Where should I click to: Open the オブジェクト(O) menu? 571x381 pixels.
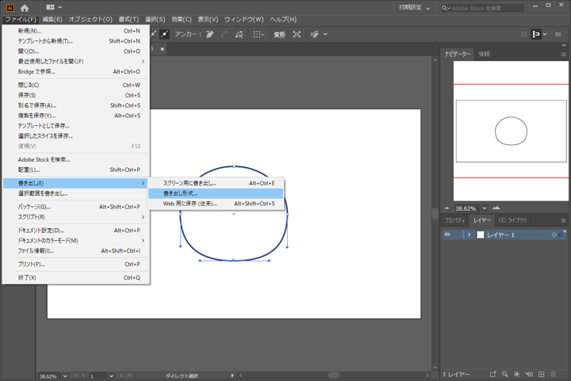pos(90,19)
